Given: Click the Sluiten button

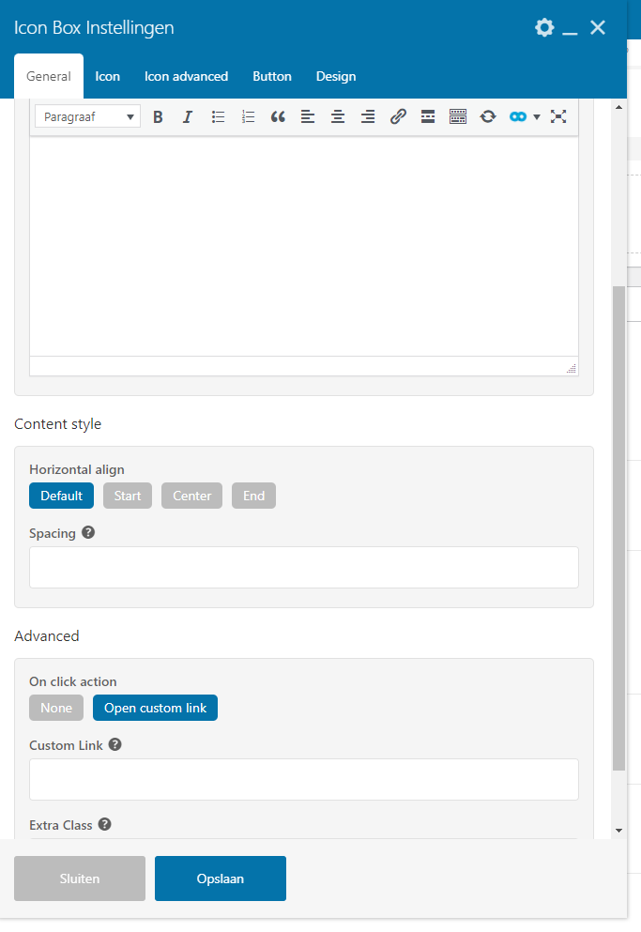Looking at the screenshot, I should (80, 879).
